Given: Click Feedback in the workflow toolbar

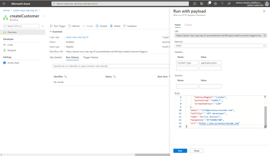Looking at the screenshot, I should click(x=130, y=26).
